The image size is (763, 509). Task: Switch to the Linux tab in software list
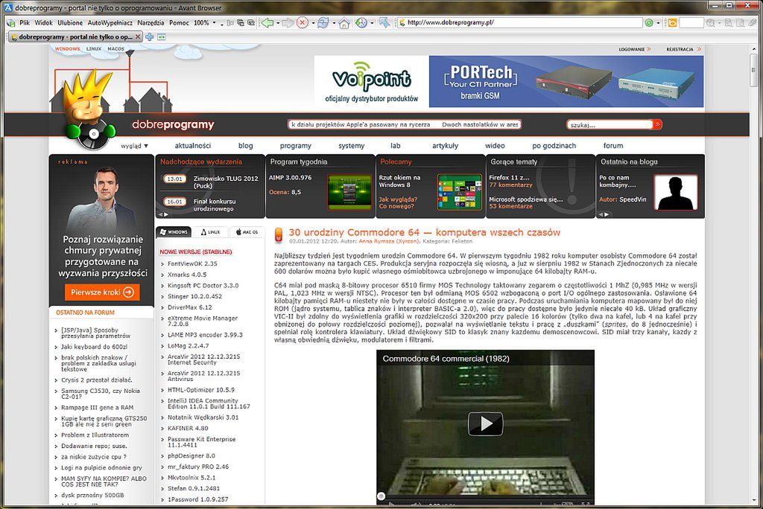coord(211,232)
